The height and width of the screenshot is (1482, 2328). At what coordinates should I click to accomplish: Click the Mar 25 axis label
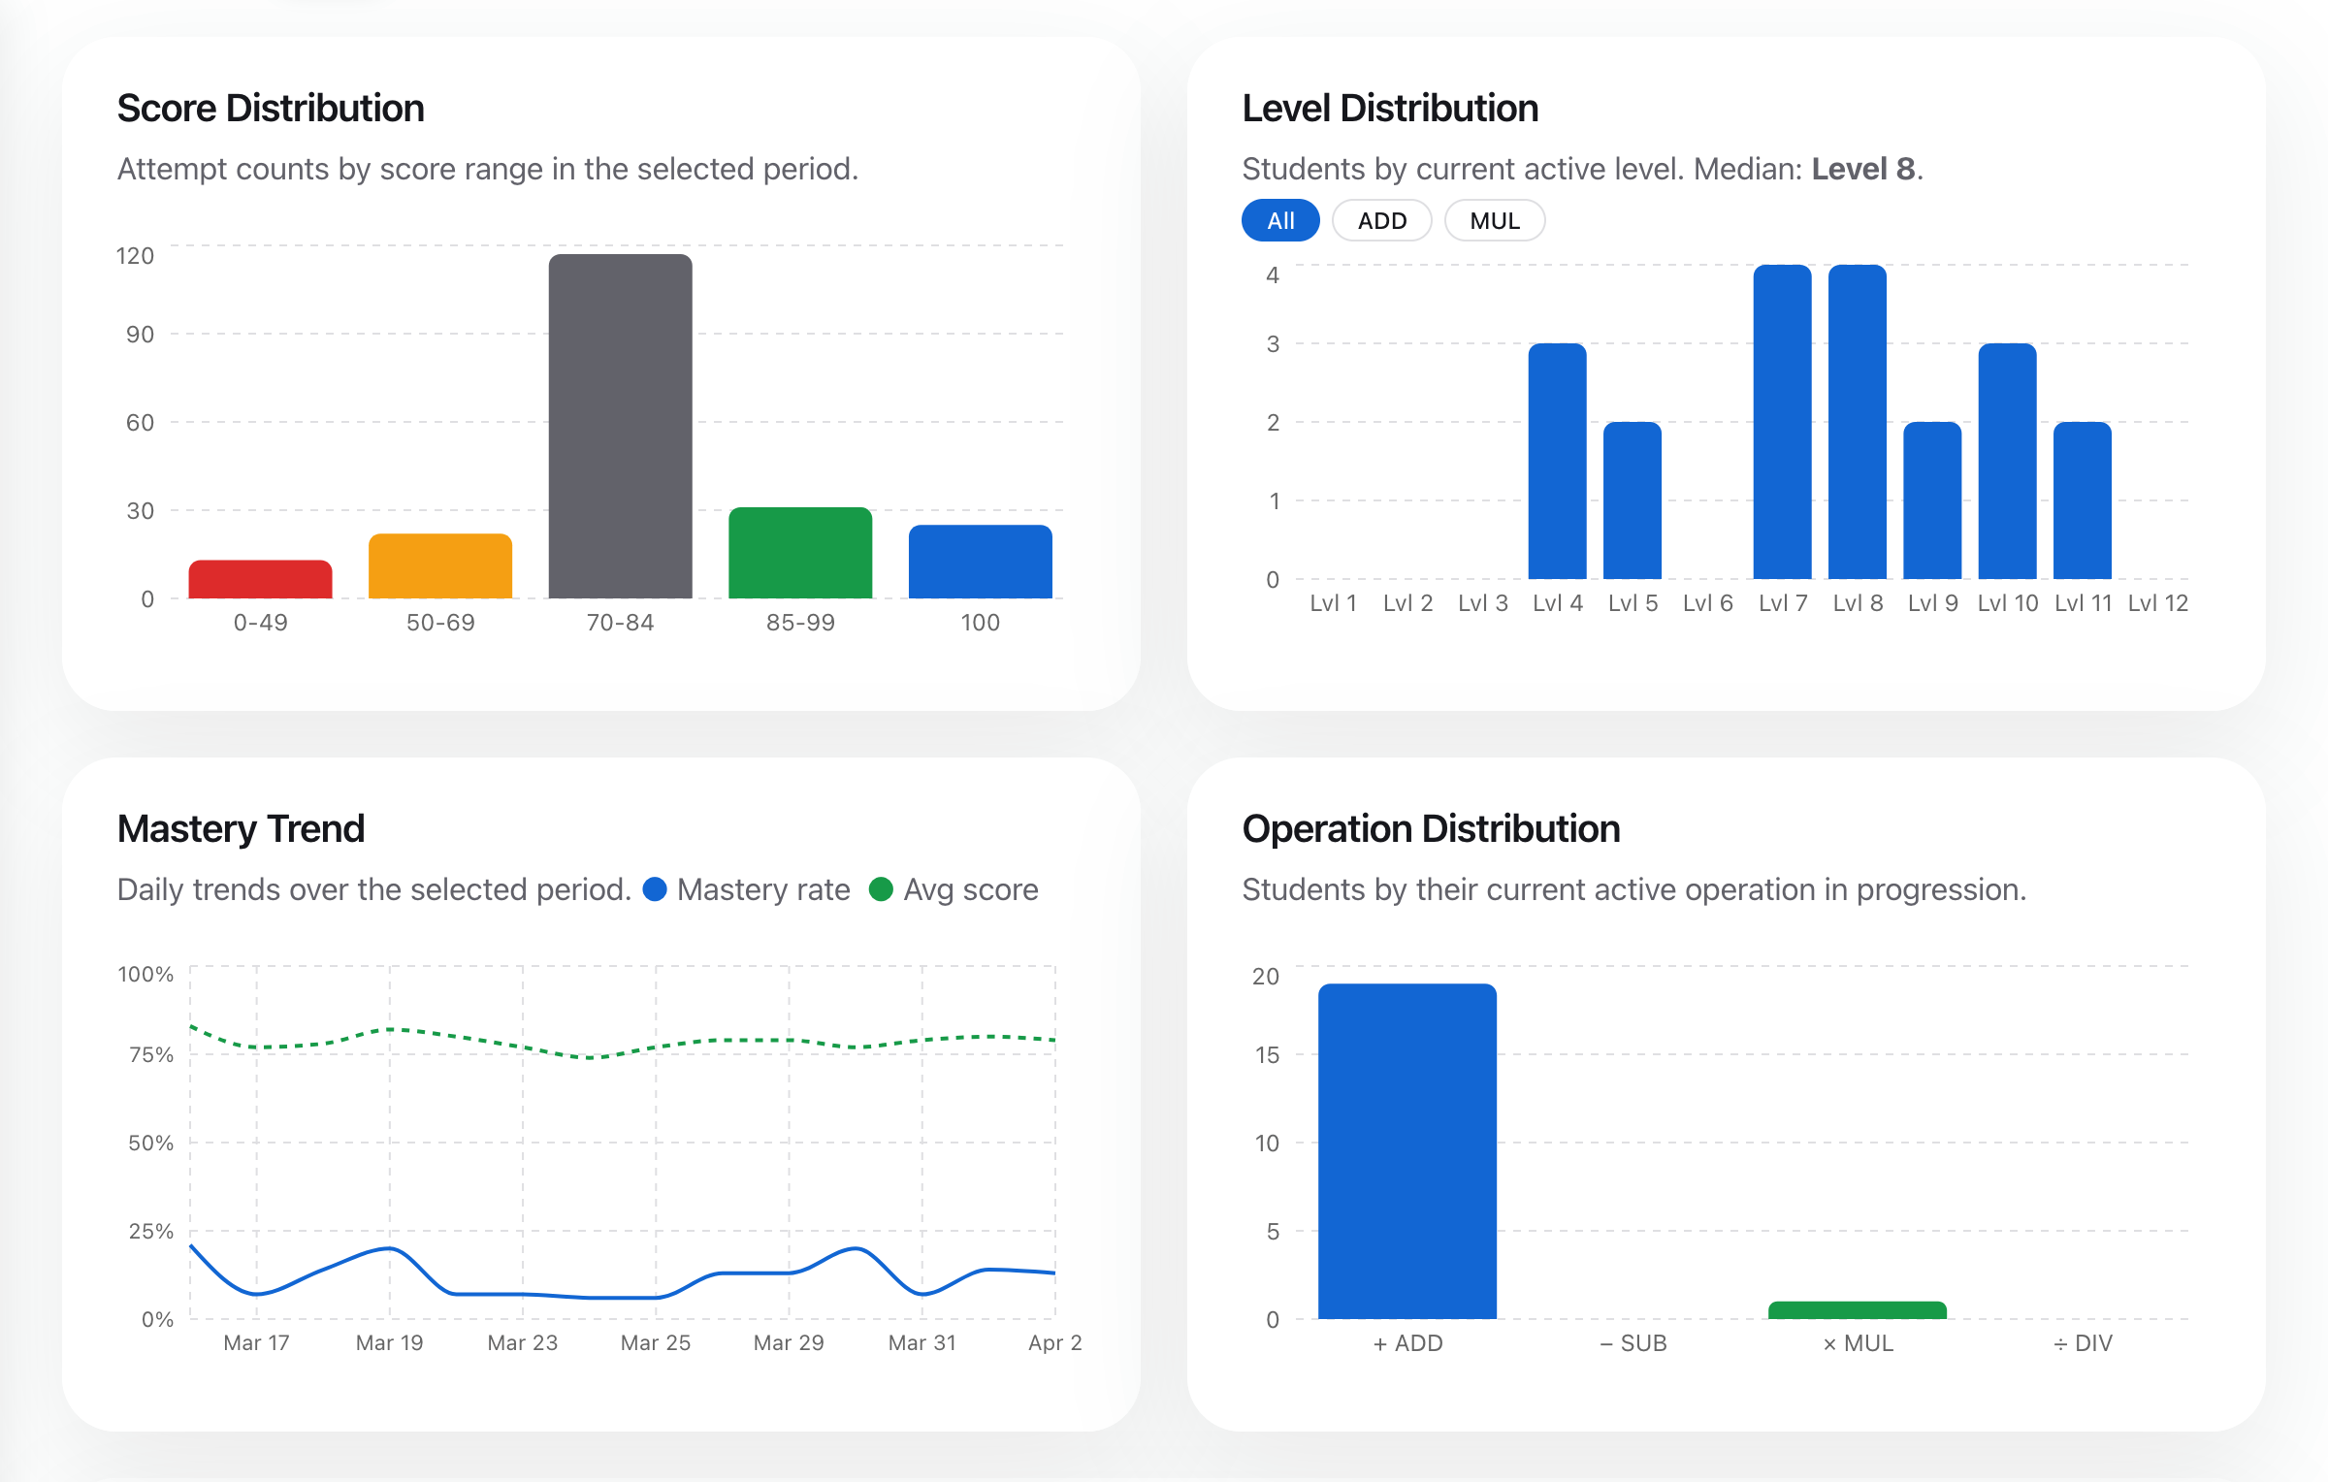656,1343
